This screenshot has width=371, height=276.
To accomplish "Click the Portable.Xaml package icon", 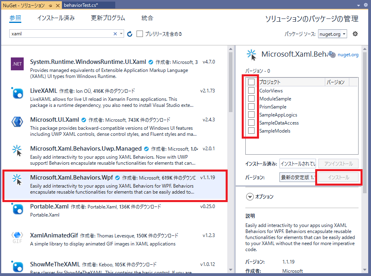I will [x=17, y=209].
